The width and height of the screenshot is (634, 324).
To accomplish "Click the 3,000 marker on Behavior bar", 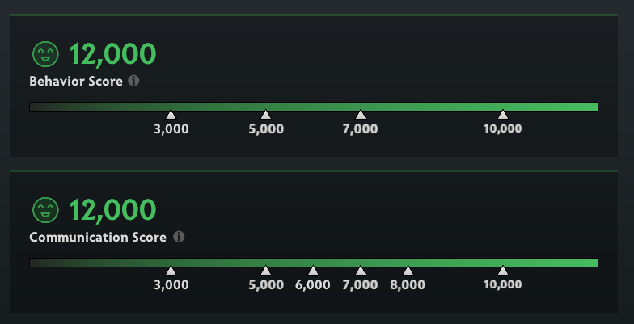I will (x=171, y=115).
